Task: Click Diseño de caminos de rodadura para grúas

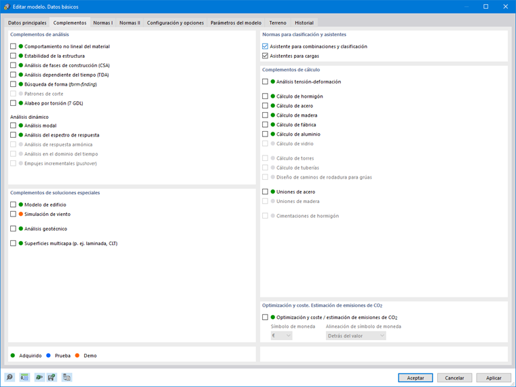Action: 324,177
